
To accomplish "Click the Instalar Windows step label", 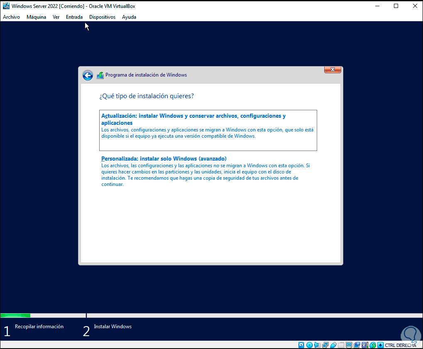I will point(113,327).
